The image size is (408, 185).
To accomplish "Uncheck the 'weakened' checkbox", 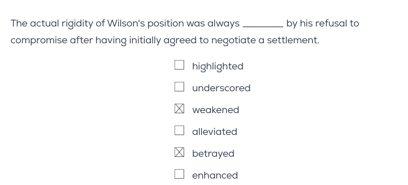I will click(179, 108).
